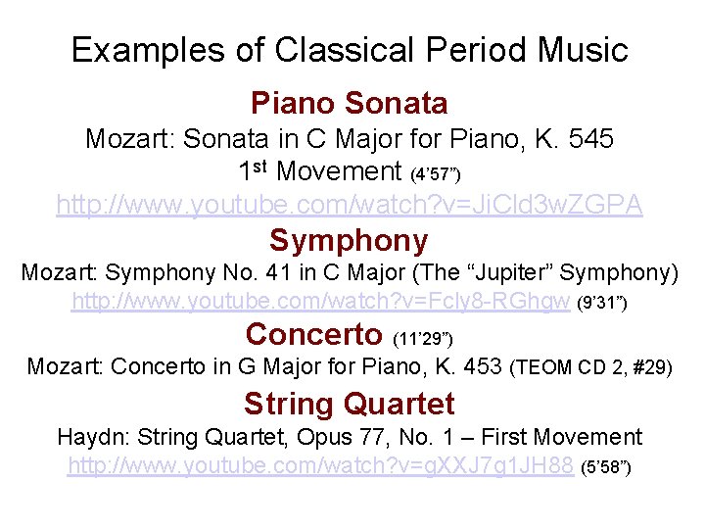Click the 11'29" duration beside Concerto

[x=423, y=339]
